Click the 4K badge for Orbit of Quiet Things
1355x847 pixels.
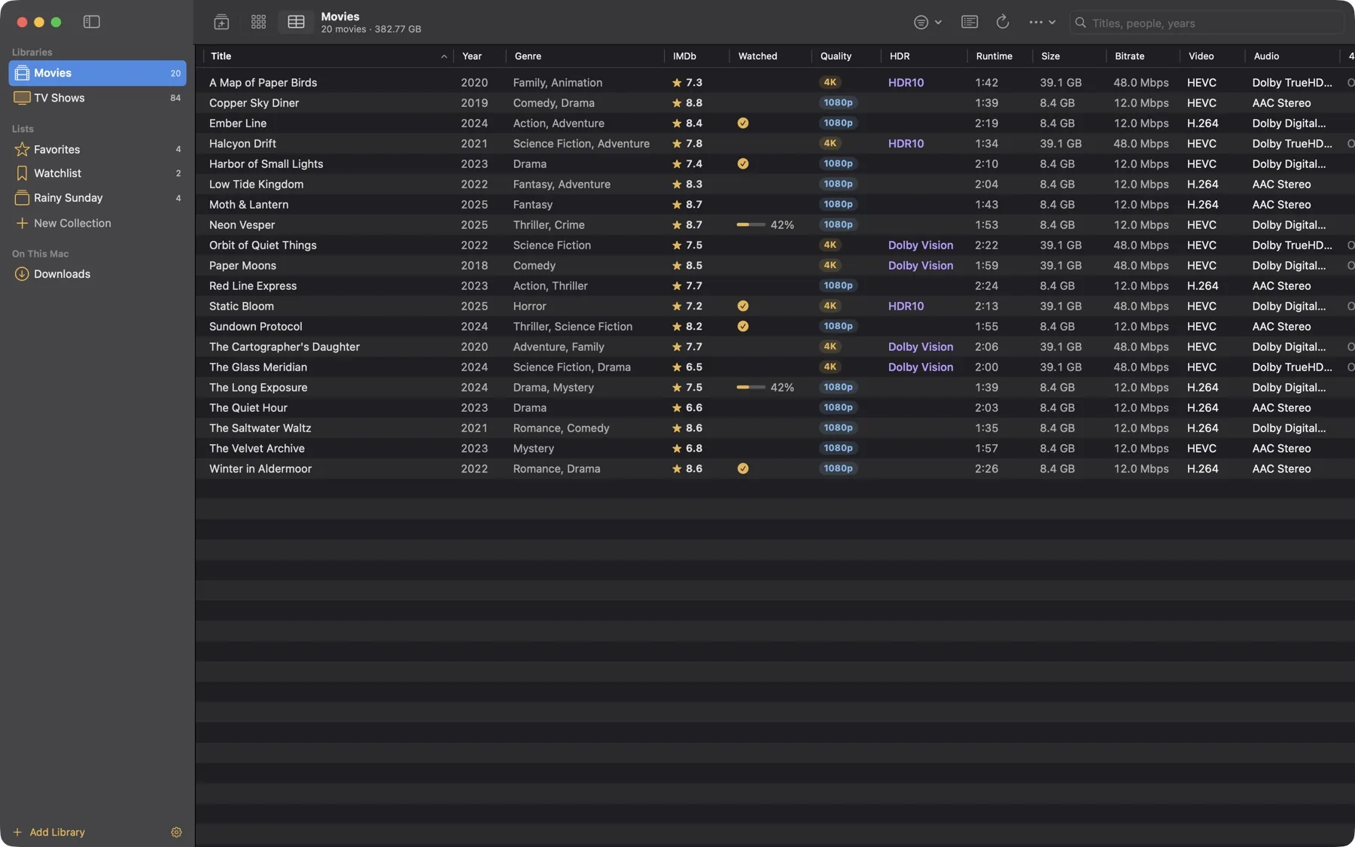click(830, 245)
